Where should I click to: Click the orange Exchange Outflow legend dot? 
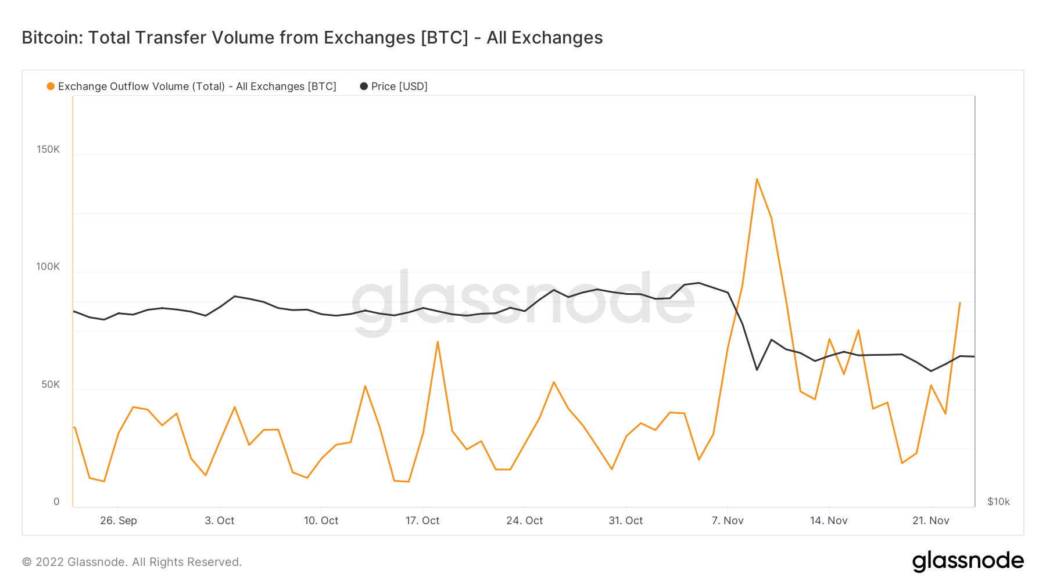(x=51, y=86)
